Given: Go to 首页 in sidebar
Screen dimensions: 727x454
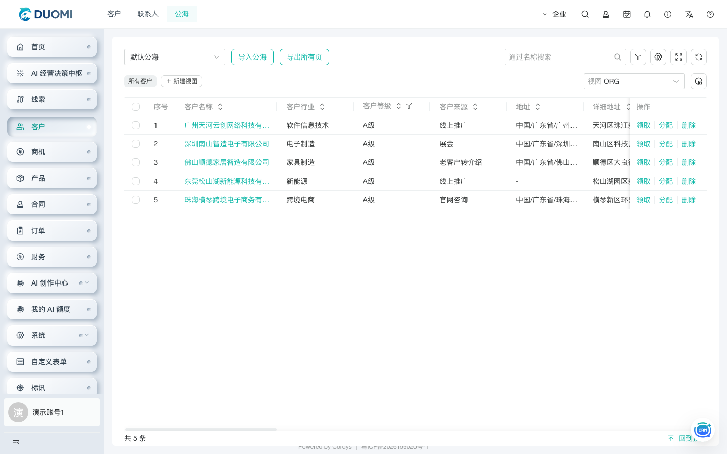Looking at the screenshot, I should coord(52,47).
